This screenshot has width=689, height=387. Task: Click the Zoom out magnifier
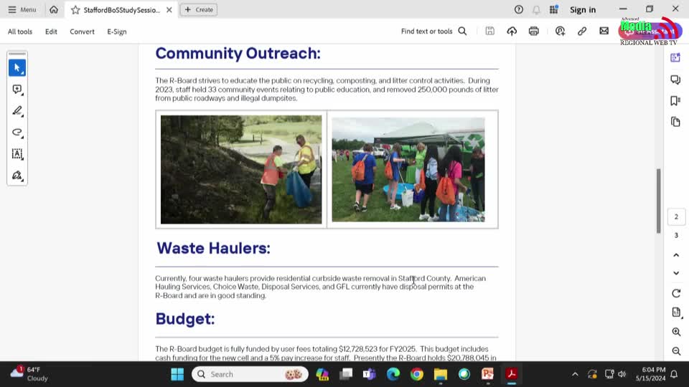pyautogui.click(x=676, y=351)
